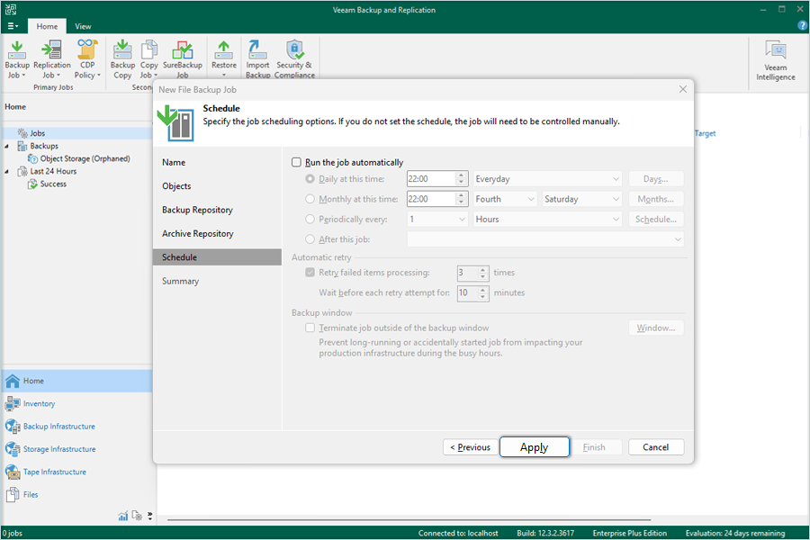Viewport: 810px width, 540px height.
Task: Click the Previous button
Action: [470, 447]
